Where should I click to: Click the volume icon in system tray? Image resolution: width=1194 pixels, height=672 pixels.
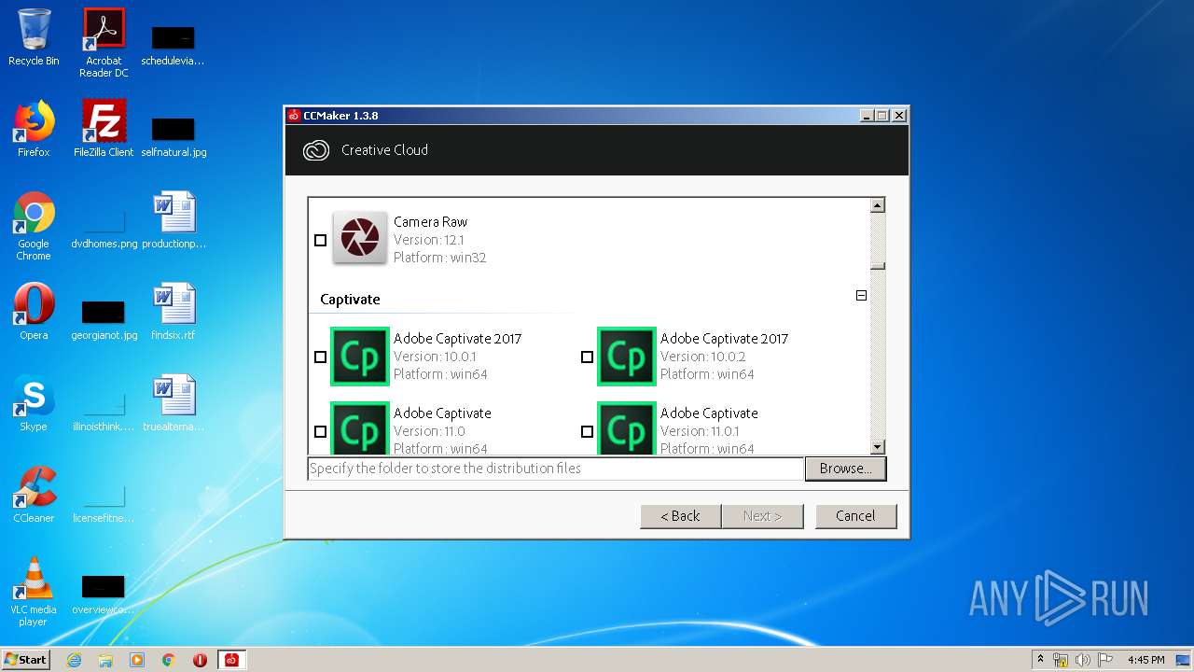[1082, 660]
